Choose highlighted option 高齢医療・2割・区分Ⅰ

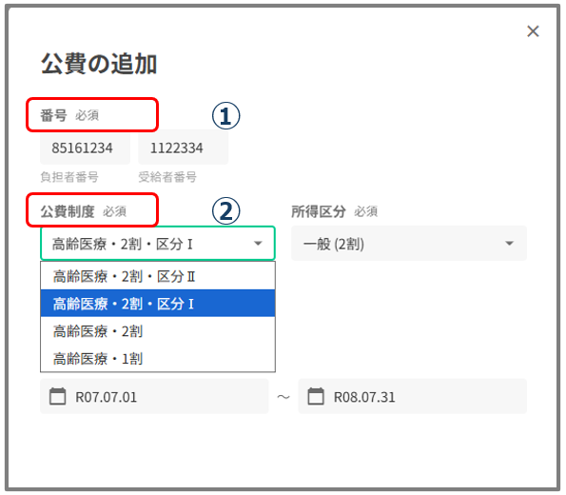pos(158,304)
